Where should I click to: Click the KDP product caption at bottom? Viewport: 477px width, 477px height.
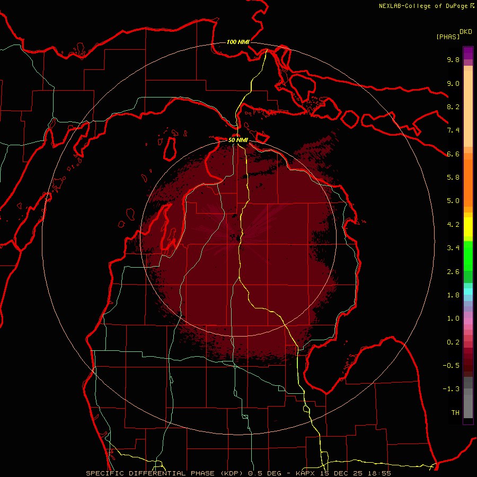238,473
